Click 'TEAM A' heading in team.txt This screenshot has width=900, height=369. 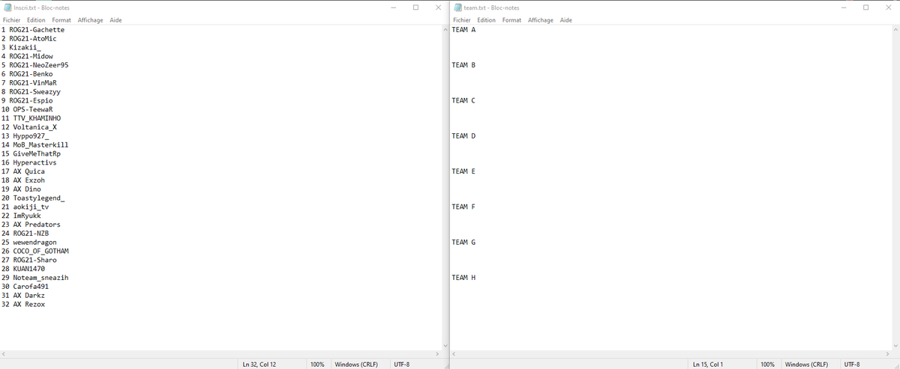(x=463, y=30)
